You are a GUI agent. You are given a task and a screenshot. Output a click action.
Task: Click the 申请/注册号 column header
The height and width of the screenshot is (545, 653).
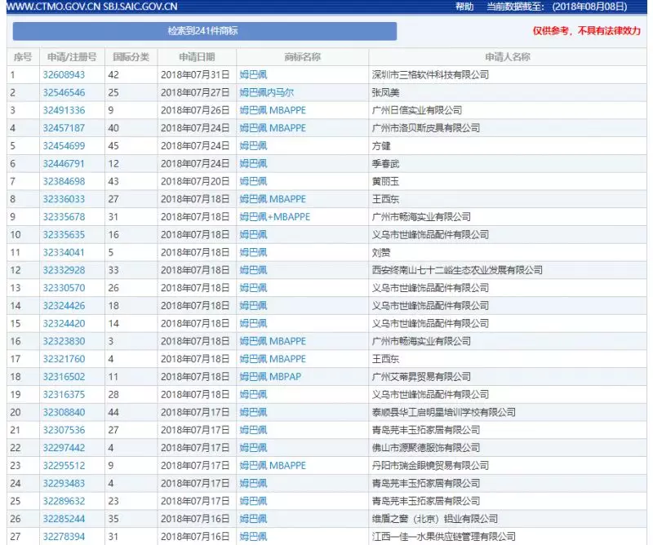72,57
